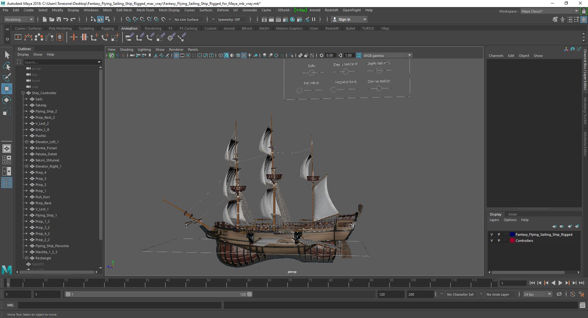Toggle wireframe on shaded in viewport
588x318 pixels.
click(238, 55)
